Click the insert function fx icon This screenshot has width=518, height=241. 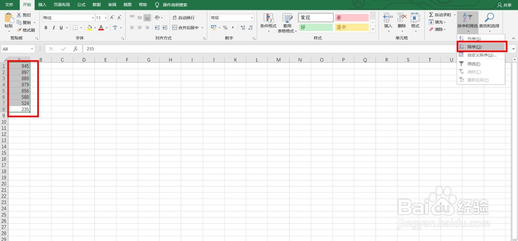point(75,49)
